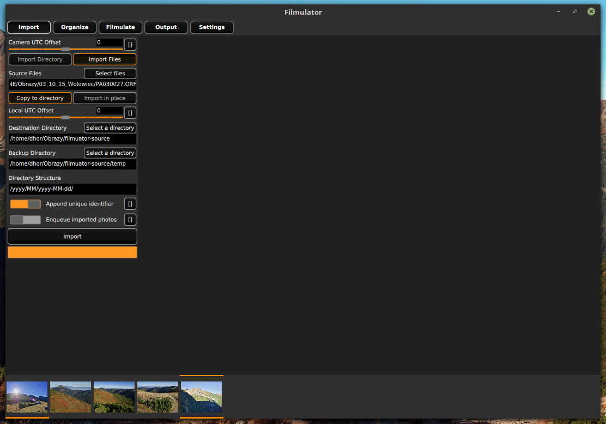The height and width of the screenshot is (424, 606).
Task: Switch to the Import tab
Action: [x=29, y=27]
